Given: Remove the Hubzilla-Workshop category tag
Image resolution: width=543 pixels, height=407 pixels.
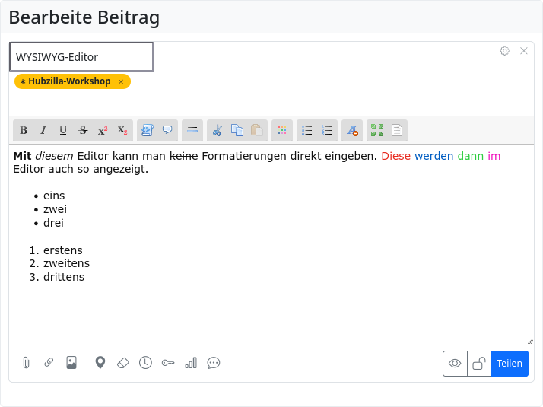Looking at the screenshot, I should click(121, 81).
